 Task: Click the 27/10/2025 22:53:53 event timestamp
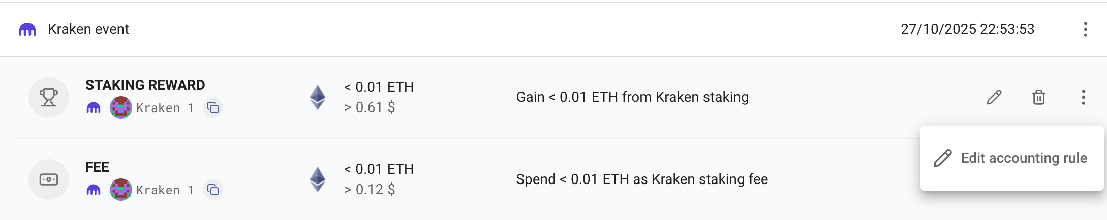[x=967, y=29]
